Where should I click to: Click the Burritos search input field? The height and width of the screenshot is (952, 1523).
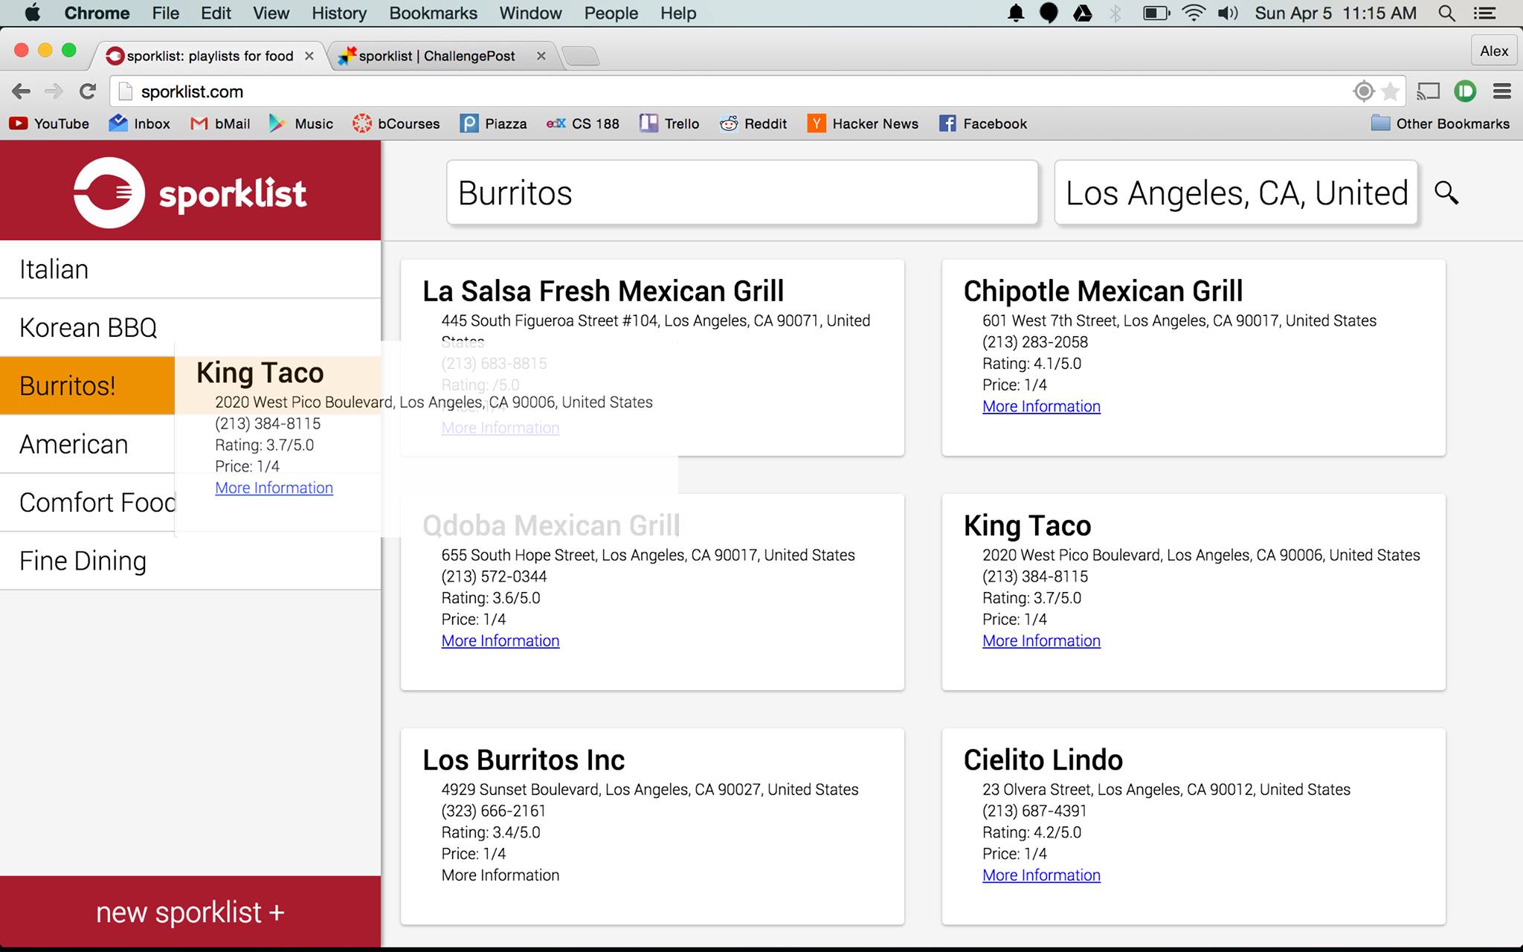pyautogui.click(x=741, y=193)
